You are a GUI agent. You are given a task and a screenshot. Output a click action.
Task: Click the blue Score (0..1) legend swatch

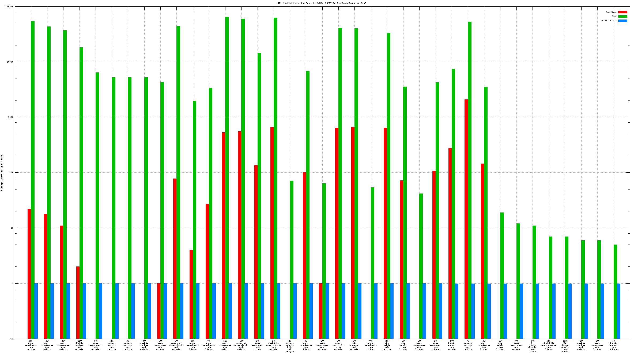coord(622,21)
